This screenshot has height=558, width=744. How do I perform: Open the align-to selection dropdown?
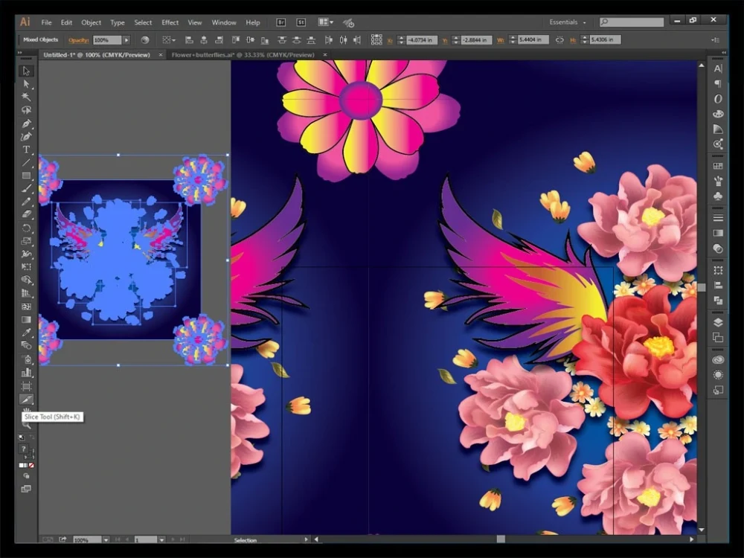pos(169,40)
